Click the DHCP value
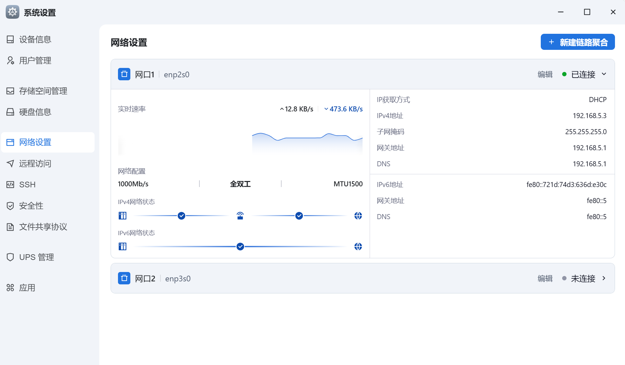Viewport: 625px width, 365px height. pyautogui.click(x=598, y=100)
